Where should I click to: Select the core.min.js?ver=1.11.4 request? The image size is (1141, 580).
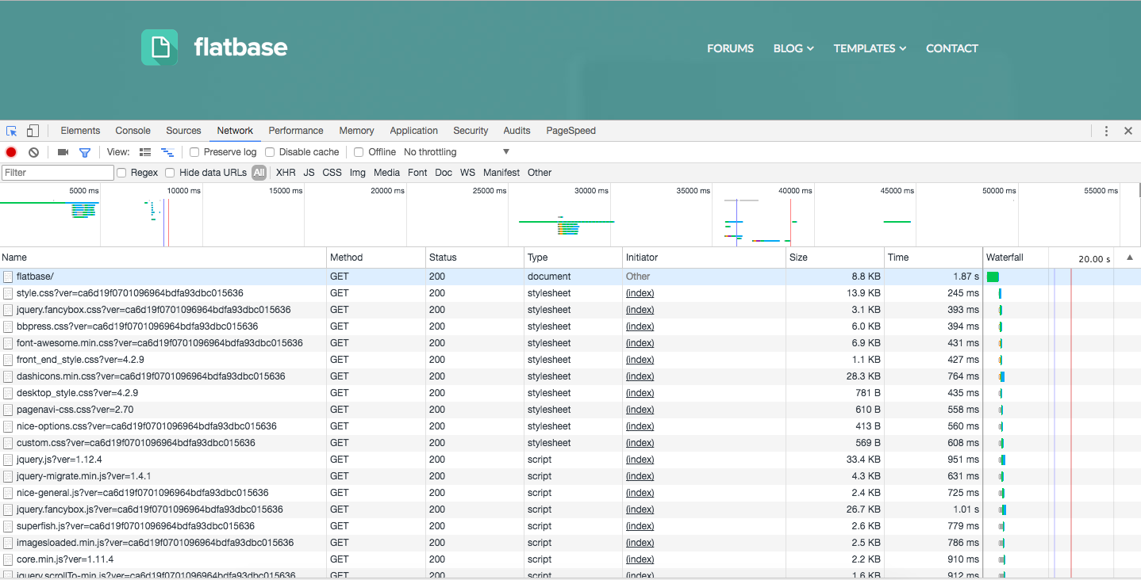(570, 559)
